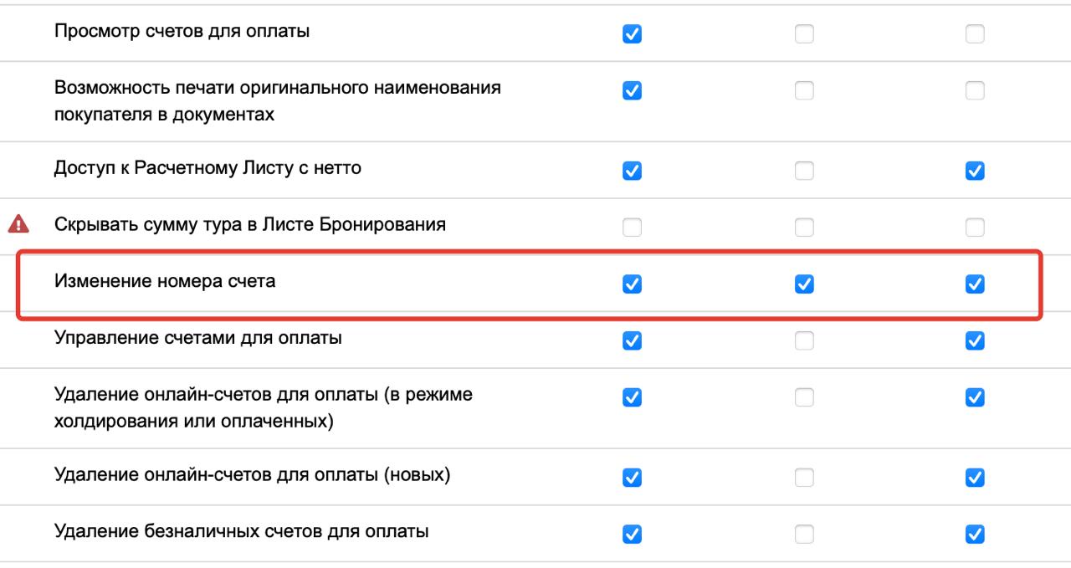This screenshot has width=1071, height=568.
Task: Enable middle checkbox for Управление счетами для оплаты
Action: coord(804,340)
